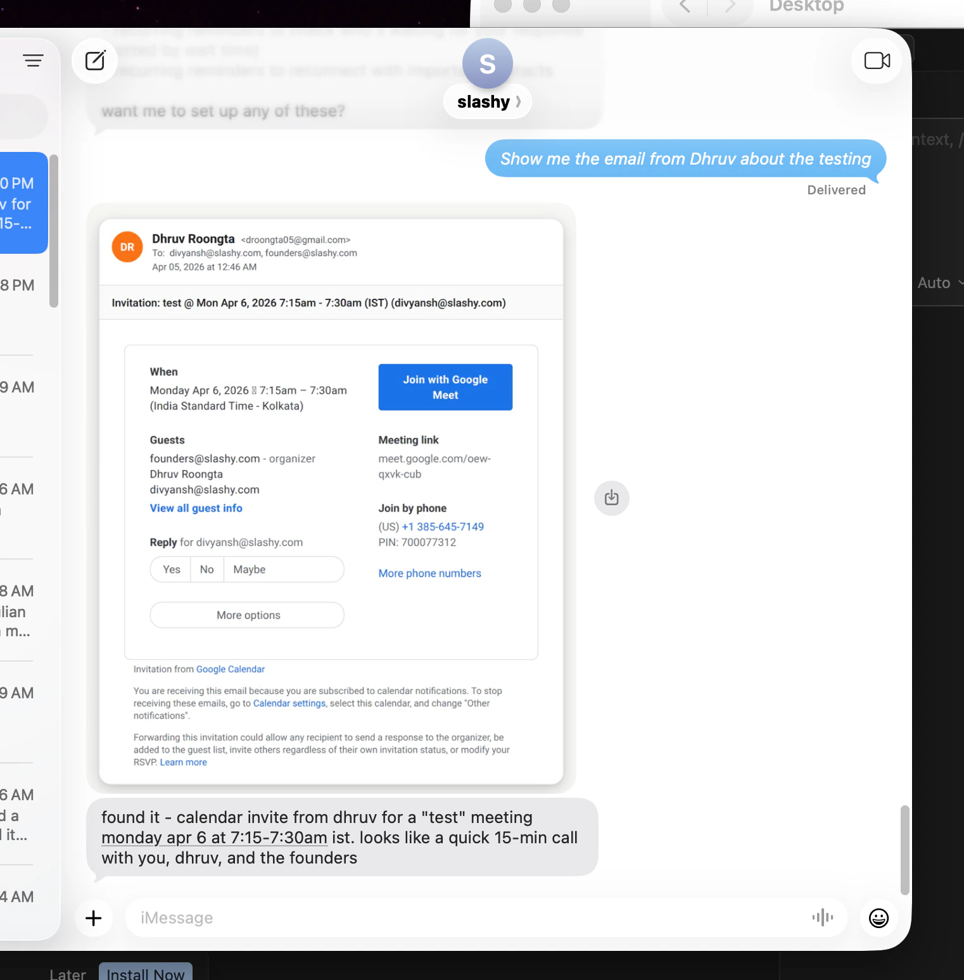Image resolution: width=964 pixels, height=980 pixels.
Task: Select the highlighted blue conversation in sidebar
Action: coord(23,203)
